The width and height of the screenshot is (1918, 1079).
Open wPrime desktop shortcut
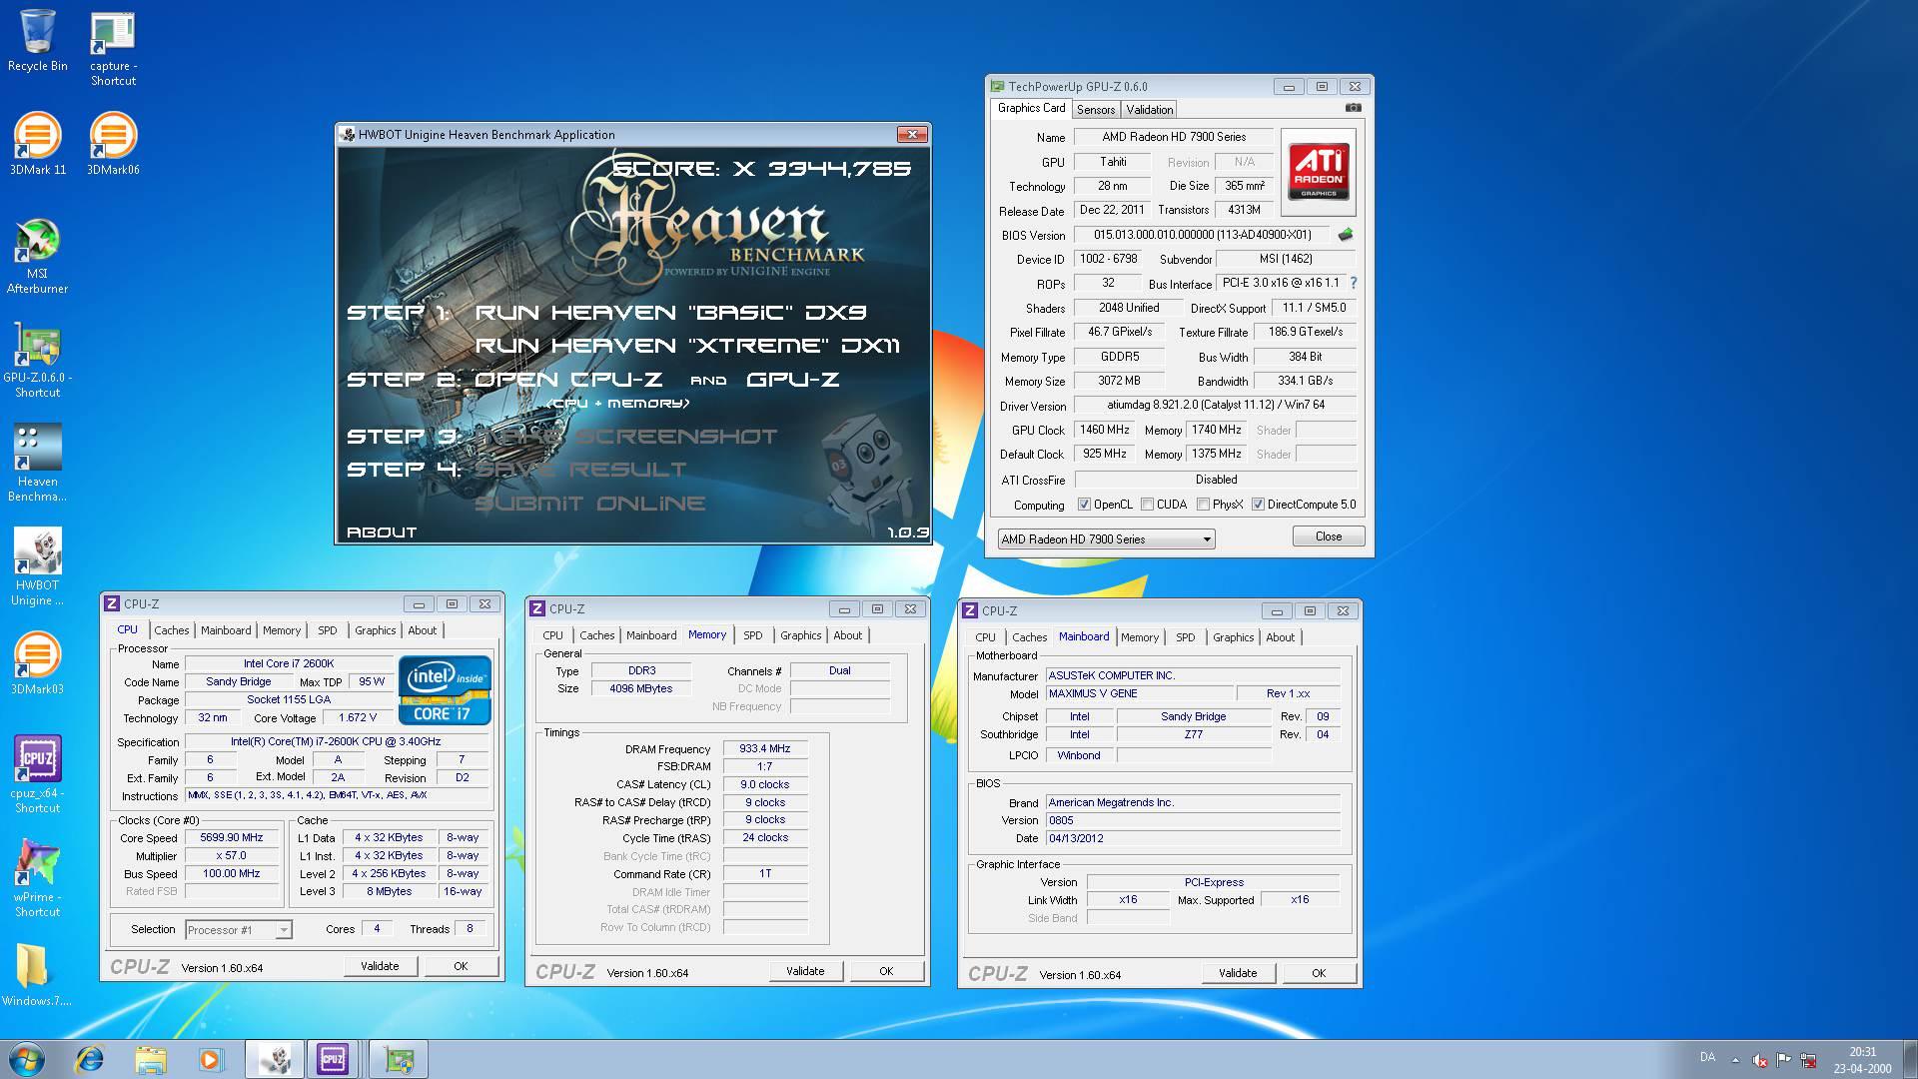(37, 878)
